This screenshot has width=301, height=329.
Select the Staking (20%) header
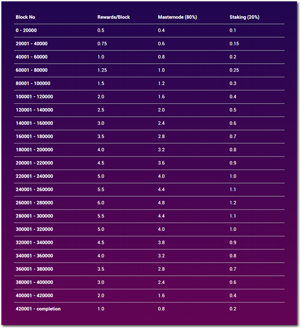point(244,17)
